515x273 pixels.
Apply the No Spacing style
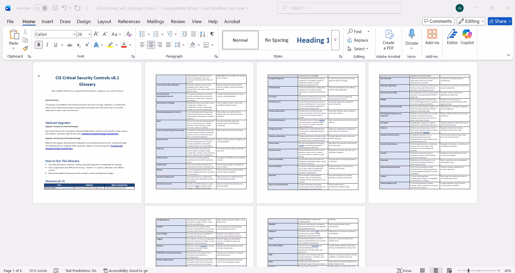pos(277,40)
